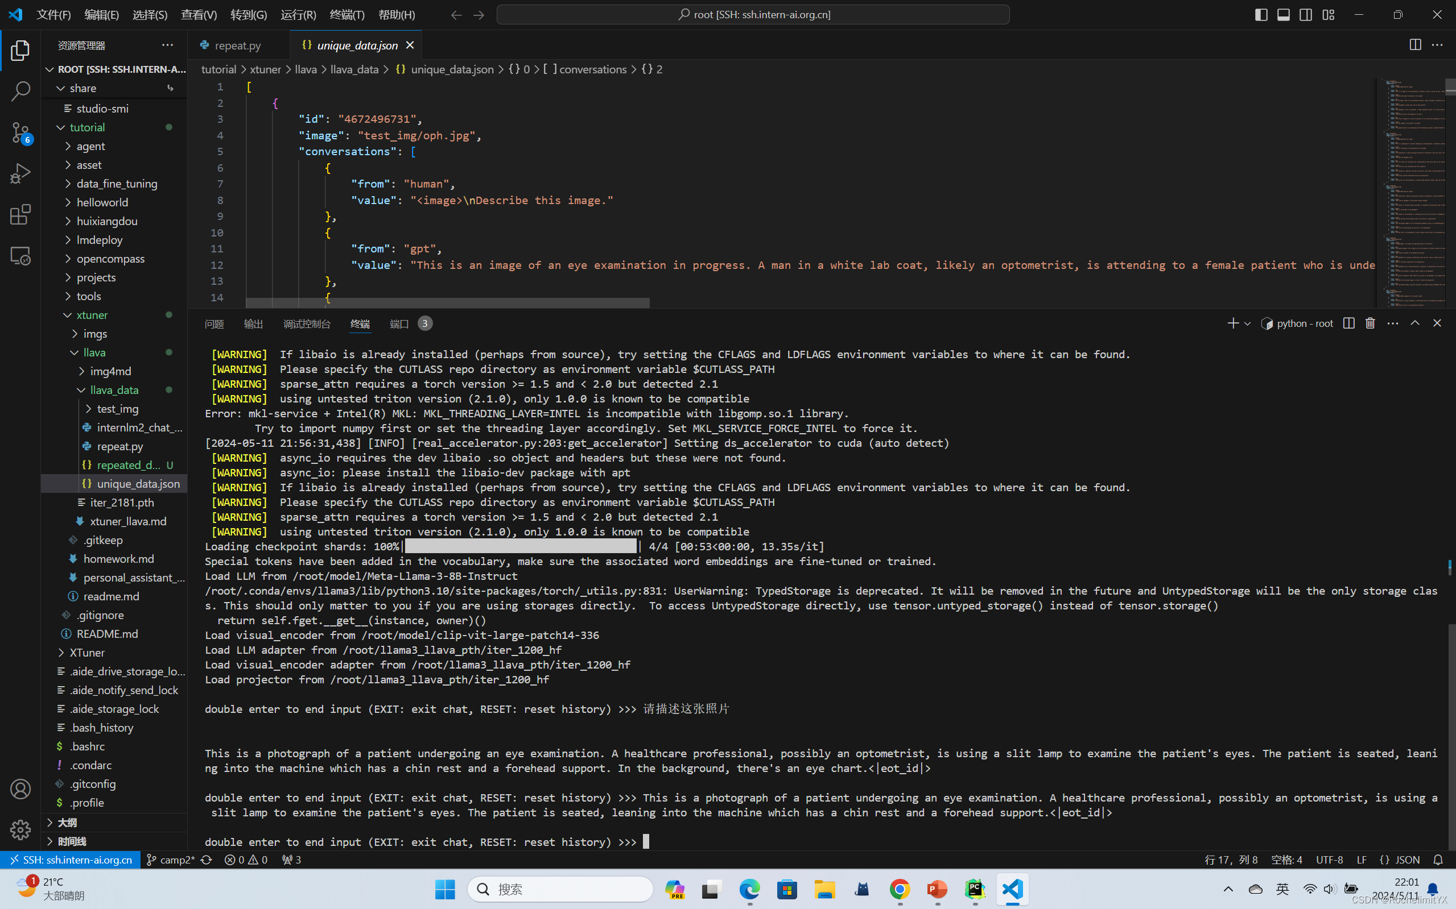Click SSH remote host indicator
The width and height of the screenshot is (1456, 909).
pyautogui.click(x=71, y=860)
